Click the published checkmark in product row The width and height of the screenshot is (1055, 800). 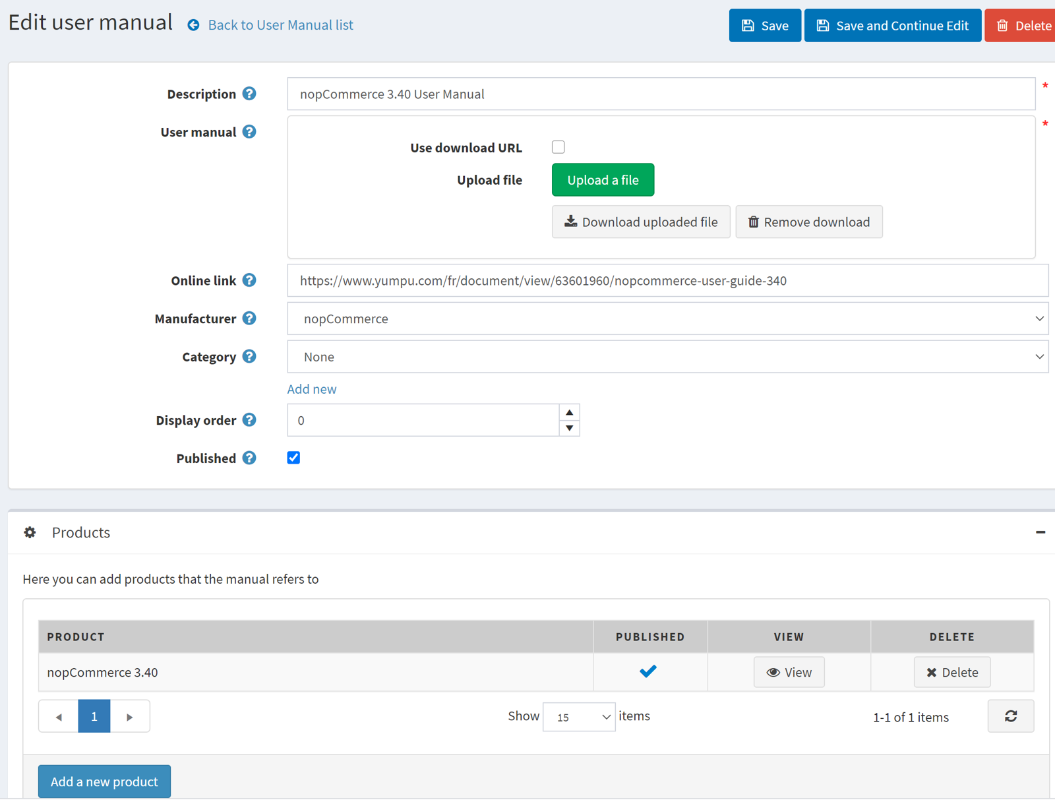(648, 671)
